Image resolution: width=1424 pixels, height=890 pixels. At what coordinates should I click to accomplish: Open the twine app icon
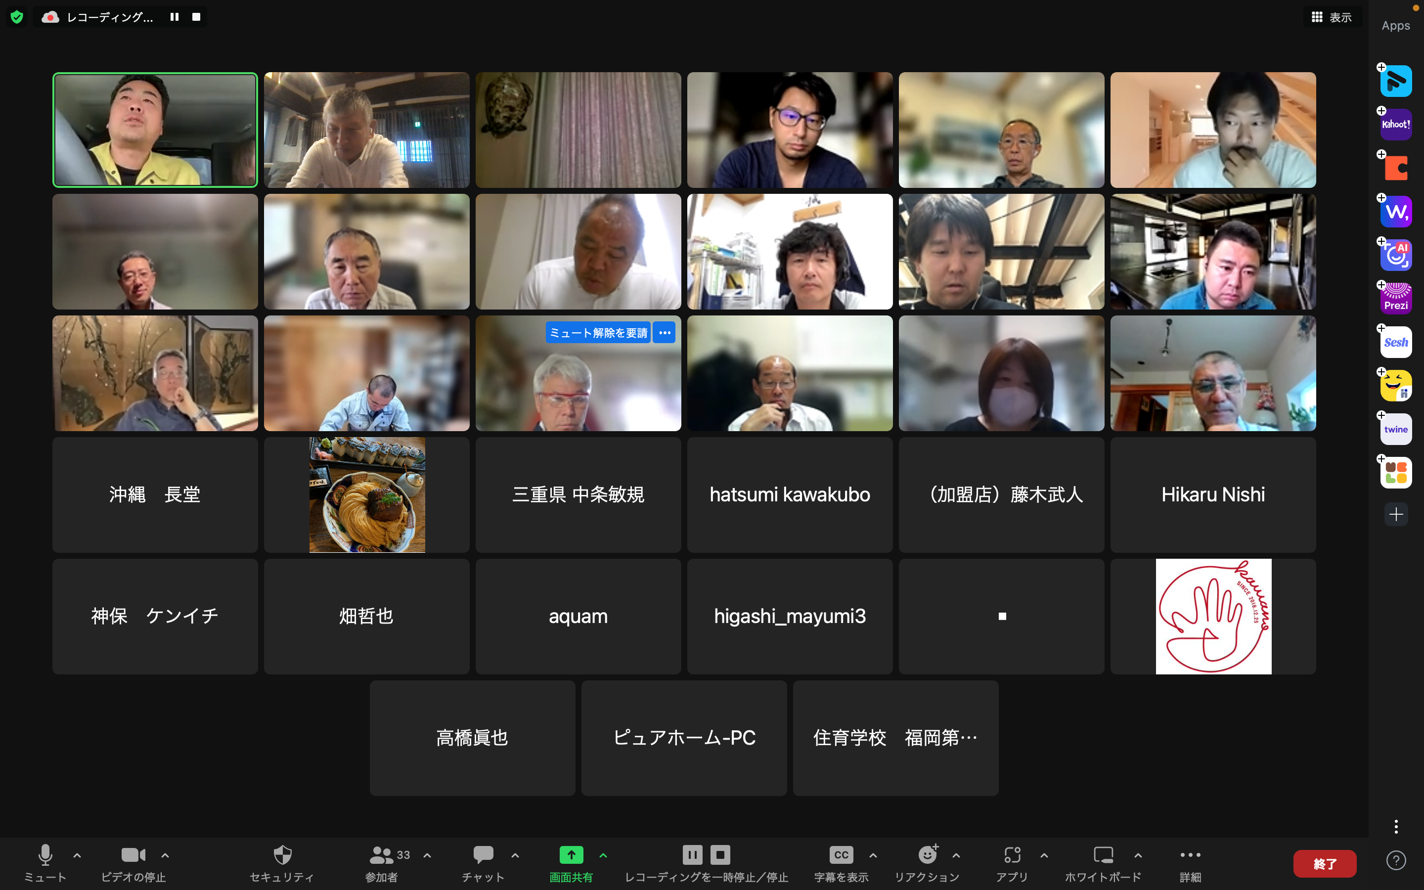point(1396,429)
